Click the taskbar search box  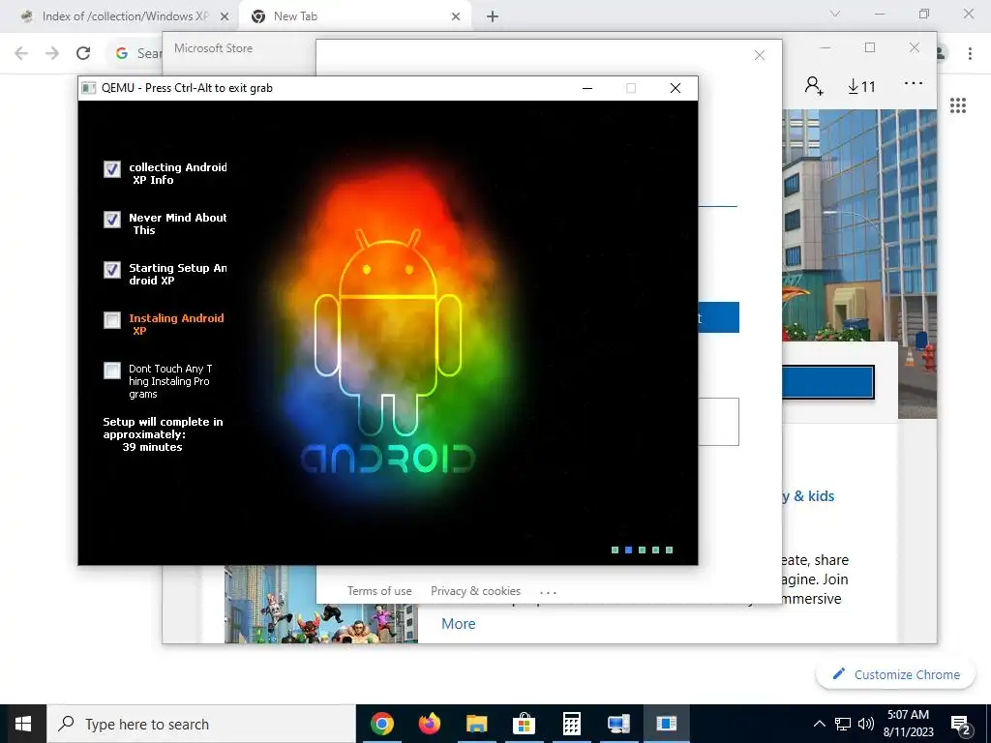click(201, 724)
